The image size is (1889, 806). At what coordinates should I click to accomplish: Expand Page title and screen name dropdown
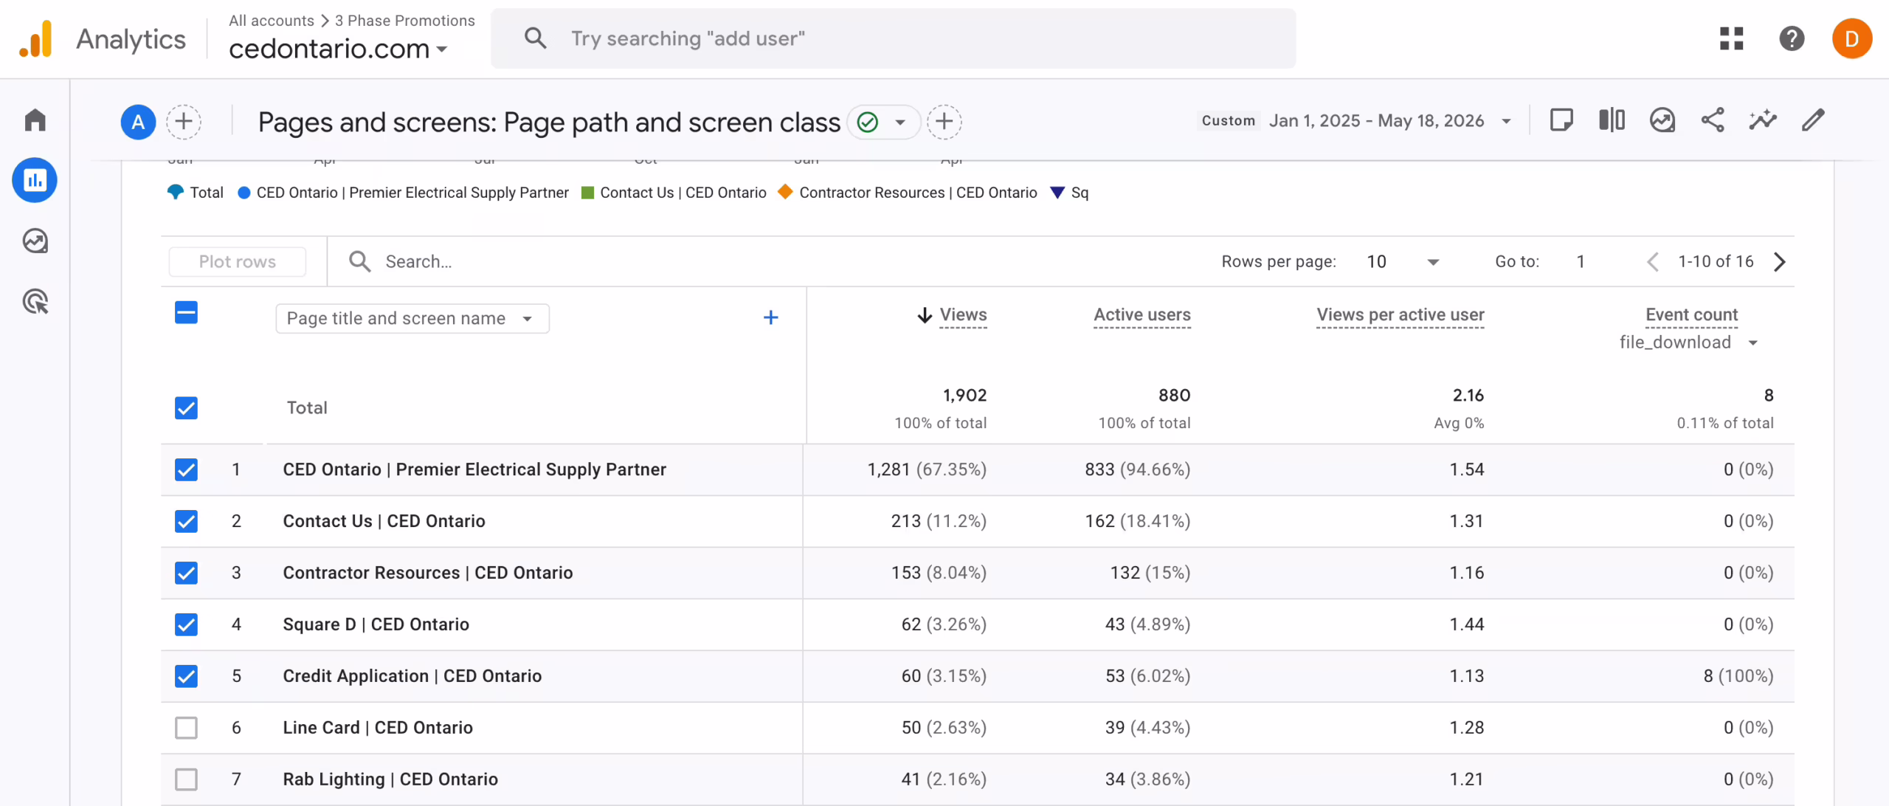[x=412, y=318]
